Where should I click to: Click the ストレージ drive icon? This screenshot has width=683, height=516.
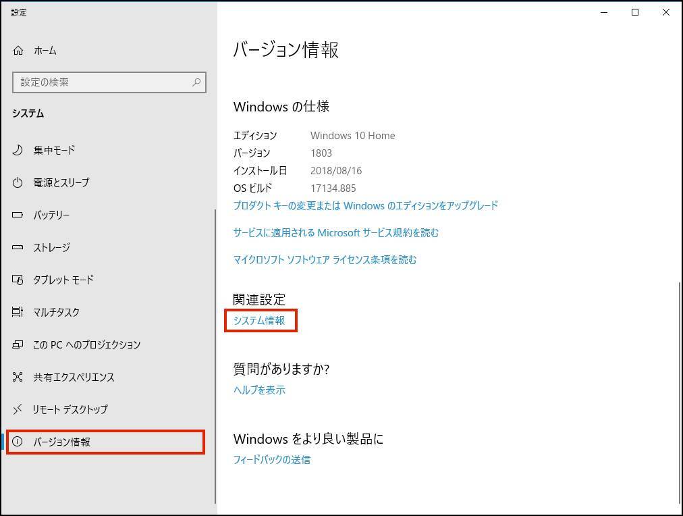pyautogui.click(x=18, y=247)
